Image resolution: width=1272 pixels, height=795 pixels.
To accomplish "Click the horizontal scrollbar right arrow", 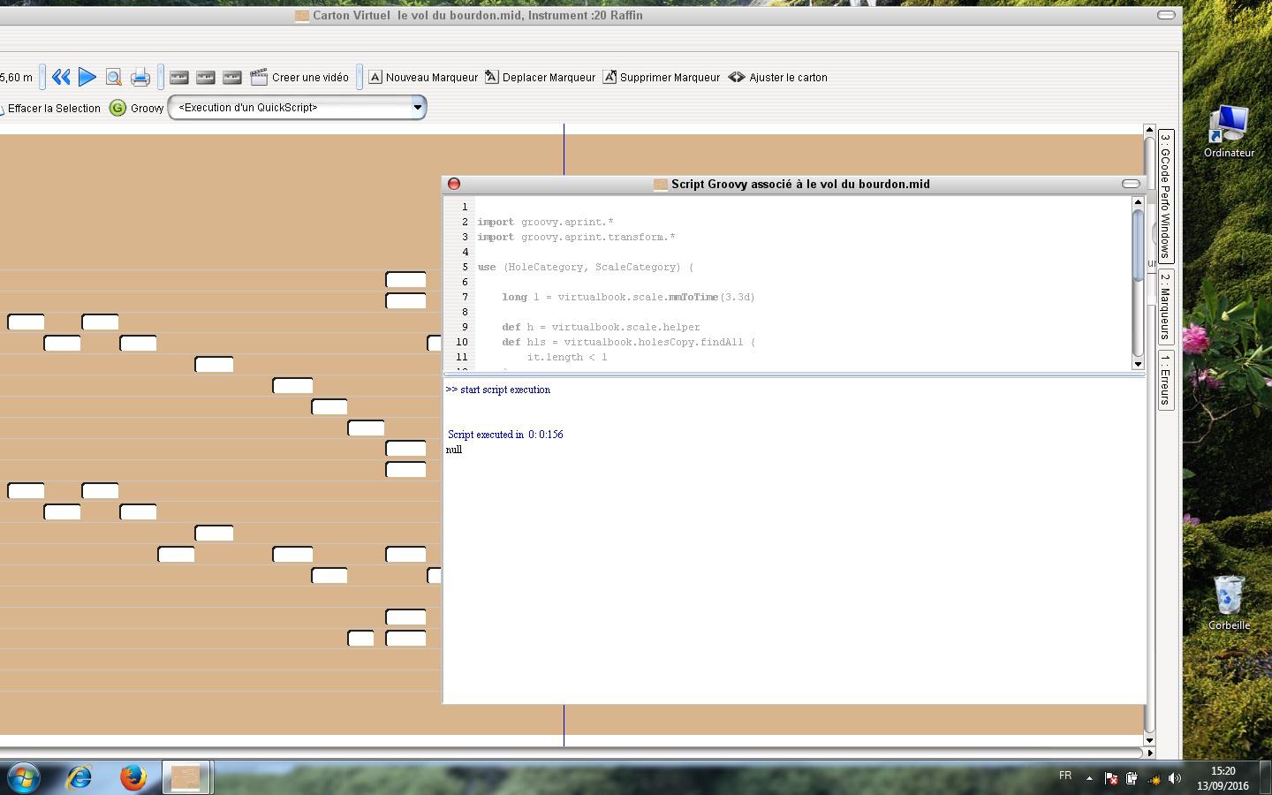I will 1149,753.
